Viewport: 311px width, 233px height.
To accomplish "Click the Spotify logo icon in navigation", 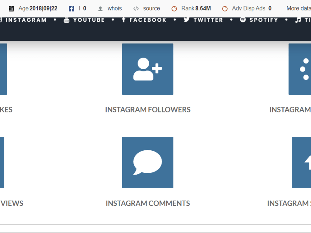I will click(x=243, y=20).
